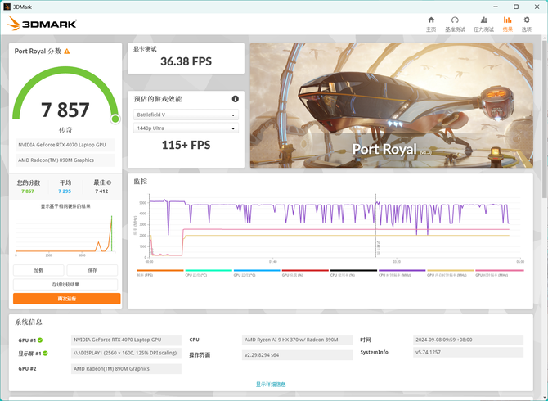Click the NVIDIA GeForce RTX 4070 Laptop GPU box under the score
Image resolution: width=548 pixels, height=401 pixels.
tap(65, 145)
